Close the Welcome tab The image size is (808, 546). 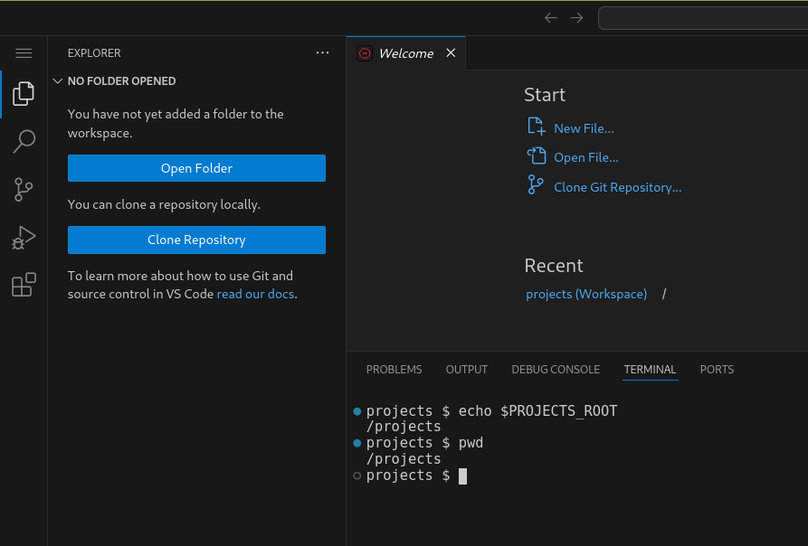point(451,53)
